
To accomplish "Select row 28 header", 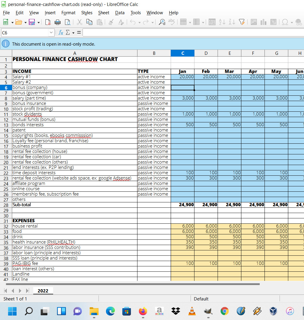I will coord(6,205).
